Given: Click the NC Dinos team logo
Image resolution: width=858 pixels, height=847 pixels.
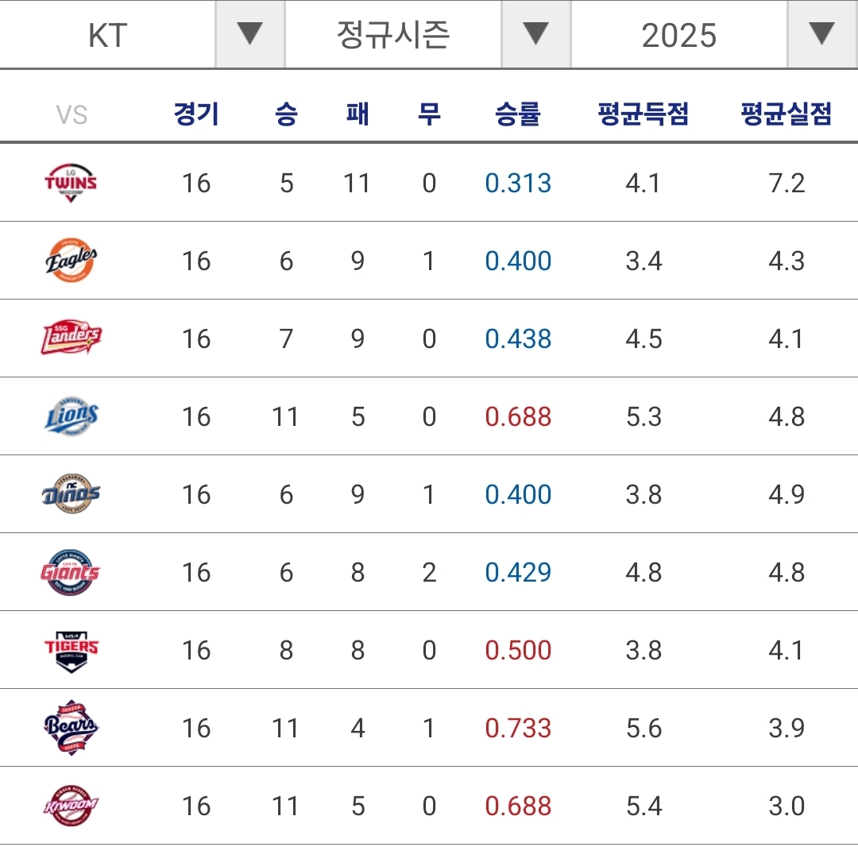Looking at the screenshot, I should (x=71, y=494).
